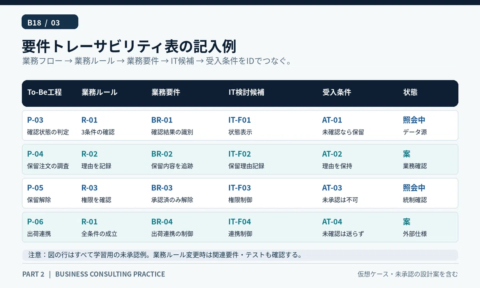Screen dimensions: 480x288
Task: Click the "B18 / 03" slide badge
Action: point(50,22)
